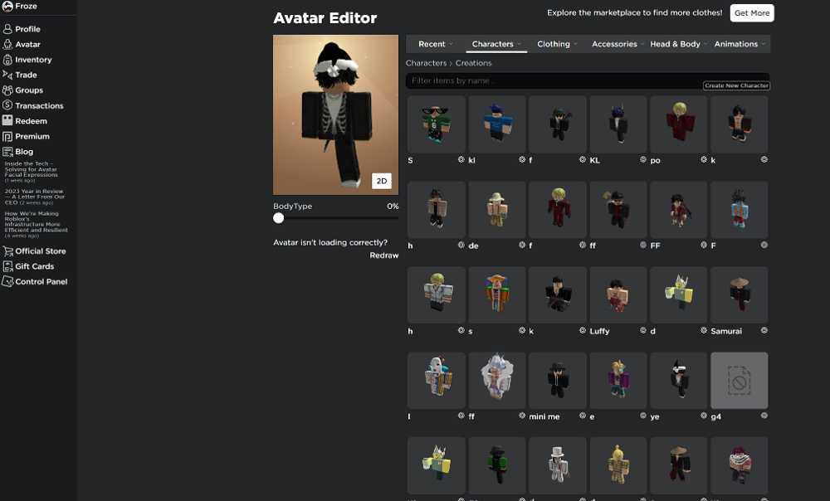Click the Get More button

coord(752,13)
